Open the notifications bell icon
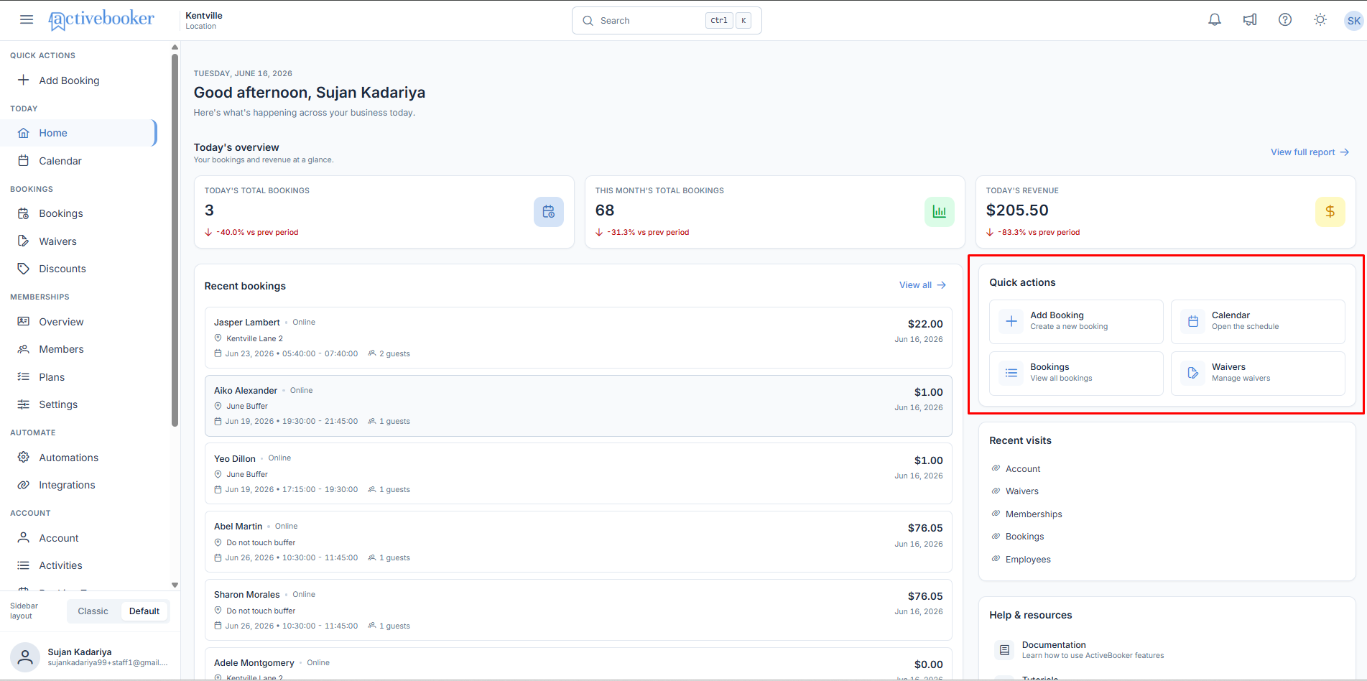The image size is (1367, 681). (1215, 20)
